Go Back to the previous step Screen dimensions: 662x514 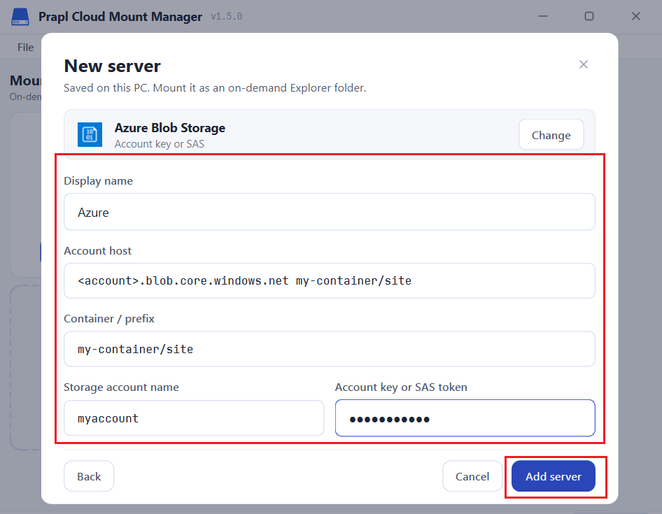pyautogui.click(x=89, y=476)
